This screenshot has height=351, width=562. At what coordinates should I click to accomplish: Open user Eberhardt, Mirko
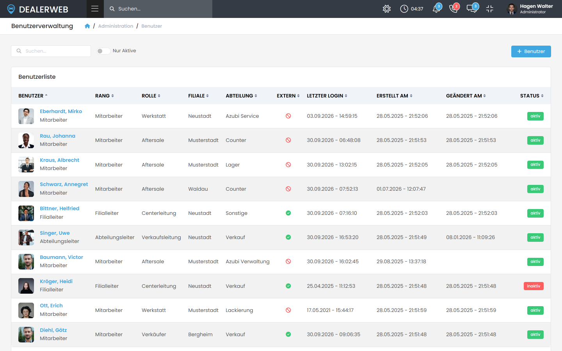[61, 112]
